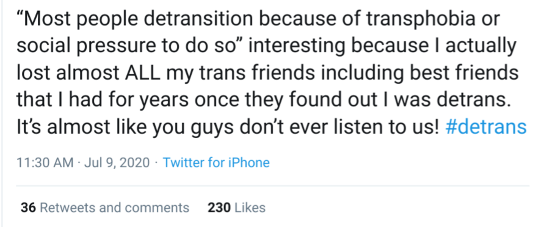Click the capitalized word "ALL" in the tweet
Viewport: 533px width, 227px height.
[142, 73]
